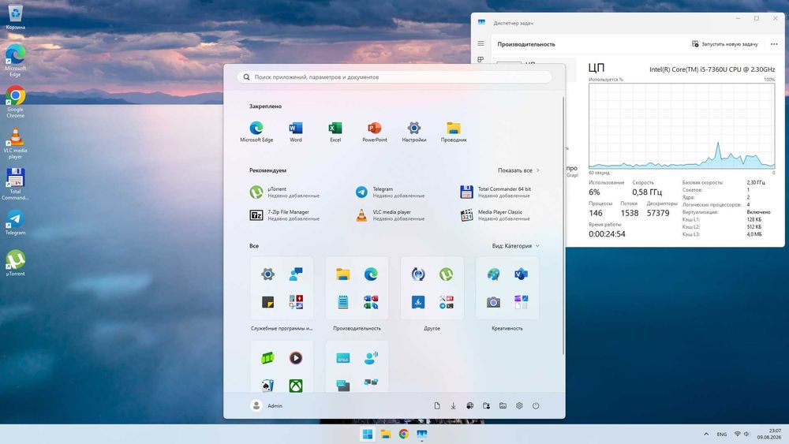Open Notepad icon in Производительность group

click(x=343, y=302)
